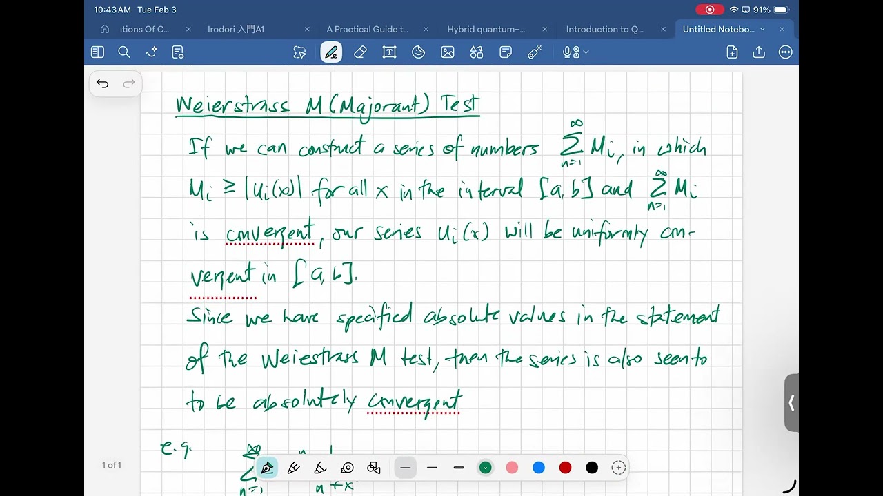Pick the black pen color
This screenshot has height=496, width=883.
(592, 468)
